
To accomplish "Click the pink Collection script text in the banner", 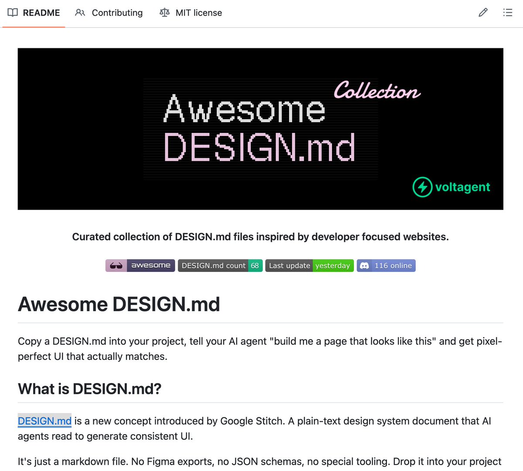I will [377, 91].
